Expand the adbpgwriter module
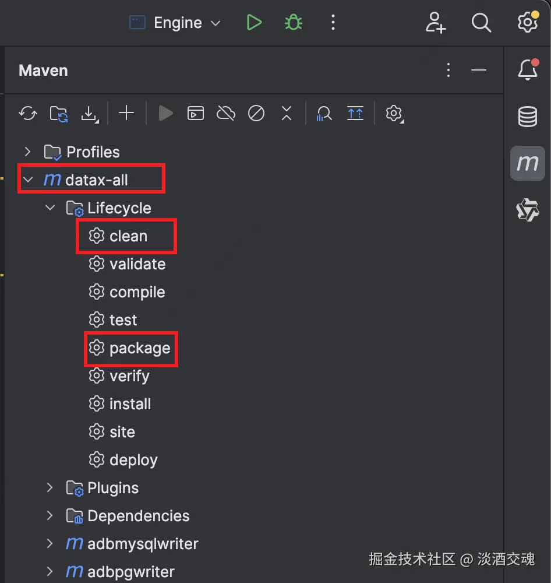 [x=50, y=571]
